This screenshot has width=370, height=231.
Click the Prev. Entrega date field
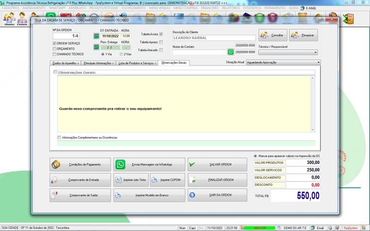coord(110,48)
